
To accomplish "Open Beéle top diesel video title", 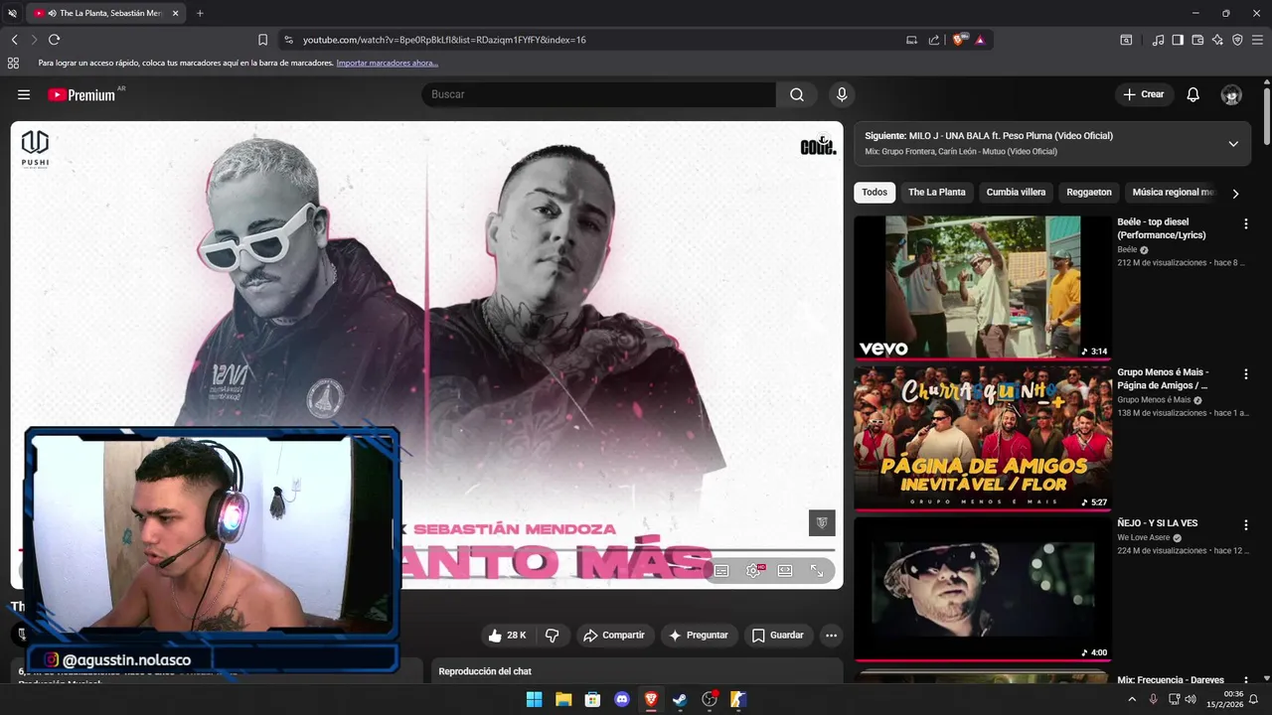I will [1162, 228].
